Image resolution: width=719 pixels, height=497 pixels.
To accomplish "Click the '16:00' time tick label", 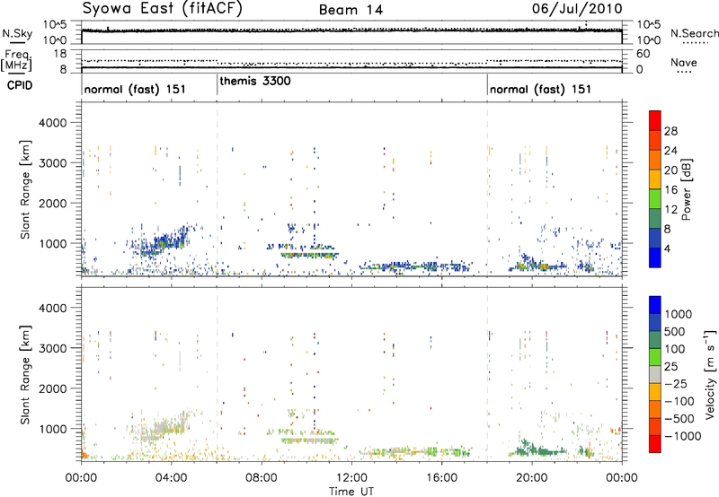I will (x=441, y=478).
